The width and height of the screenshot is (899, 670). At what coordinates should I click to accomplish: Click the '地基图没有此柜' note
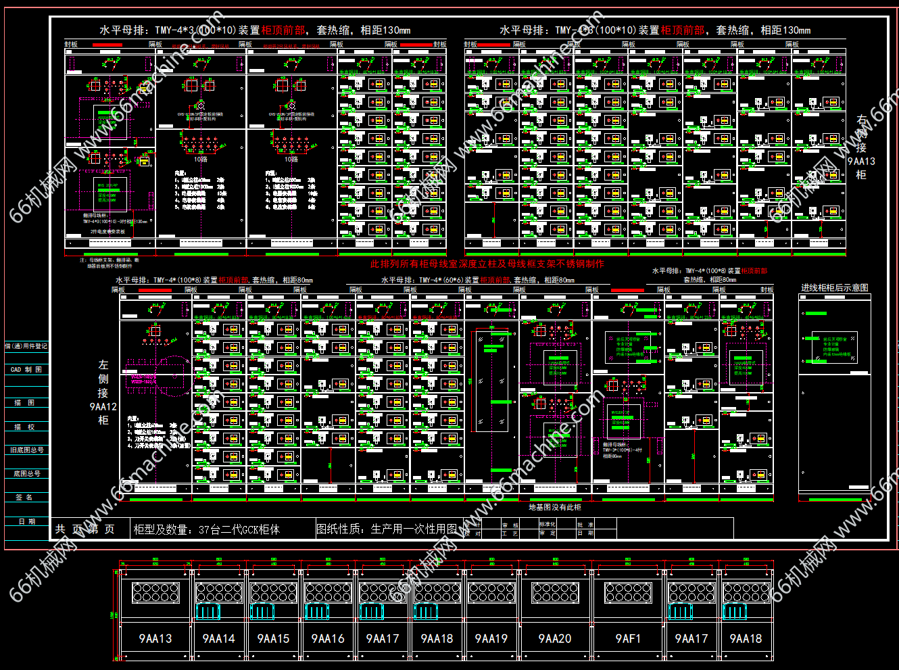pos(554,507)
